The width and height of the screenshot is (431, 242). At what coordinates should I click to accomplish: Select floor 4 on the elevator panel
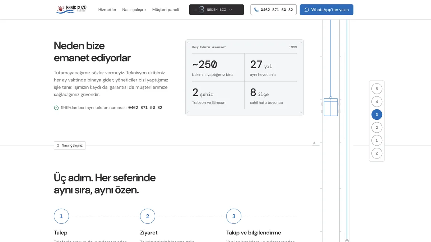coord(377,101)
